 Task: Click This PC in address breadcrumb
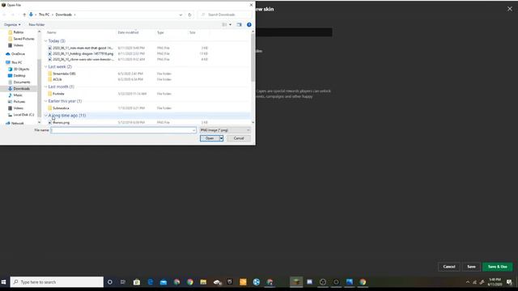coord(44,15)
